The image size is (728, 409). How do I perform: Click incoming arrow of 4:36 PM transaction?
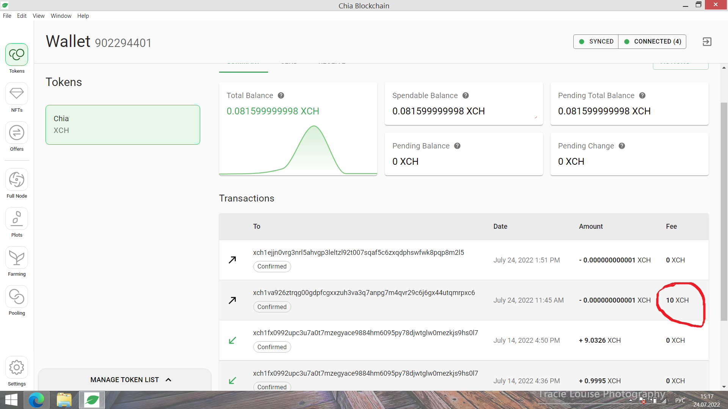(232, 381)
